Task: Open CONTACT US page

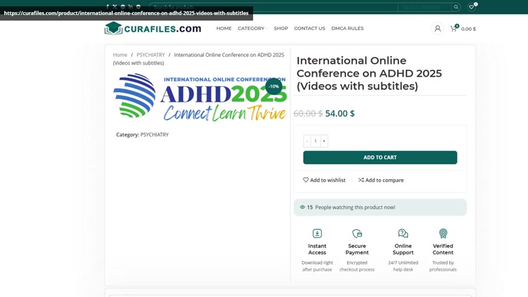Action: coord(309,28)
